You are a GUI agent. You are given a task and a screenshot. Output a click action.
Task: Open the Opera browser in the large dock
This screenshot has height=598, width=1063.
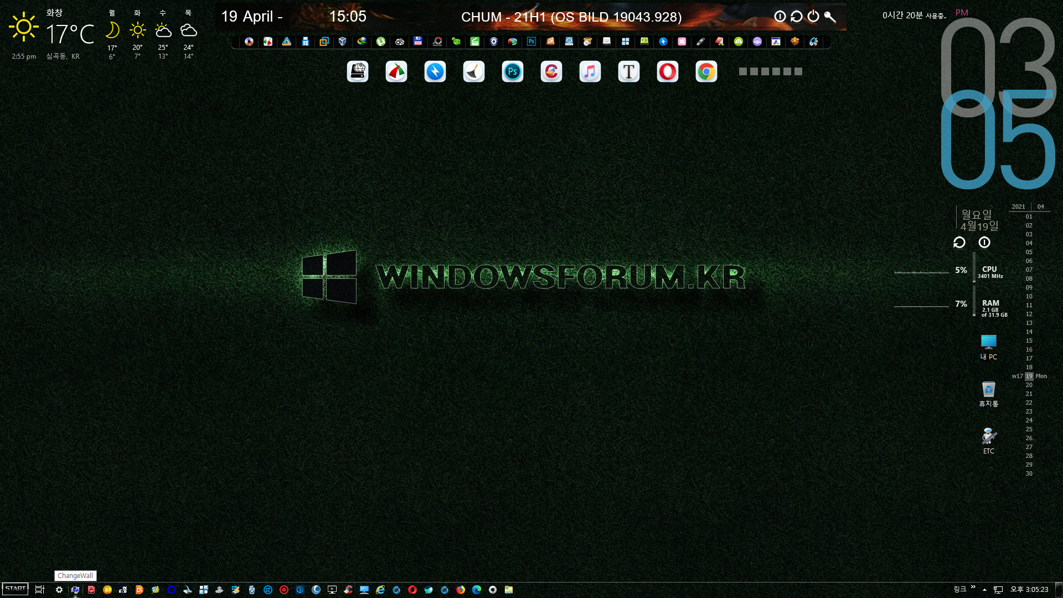667,71
